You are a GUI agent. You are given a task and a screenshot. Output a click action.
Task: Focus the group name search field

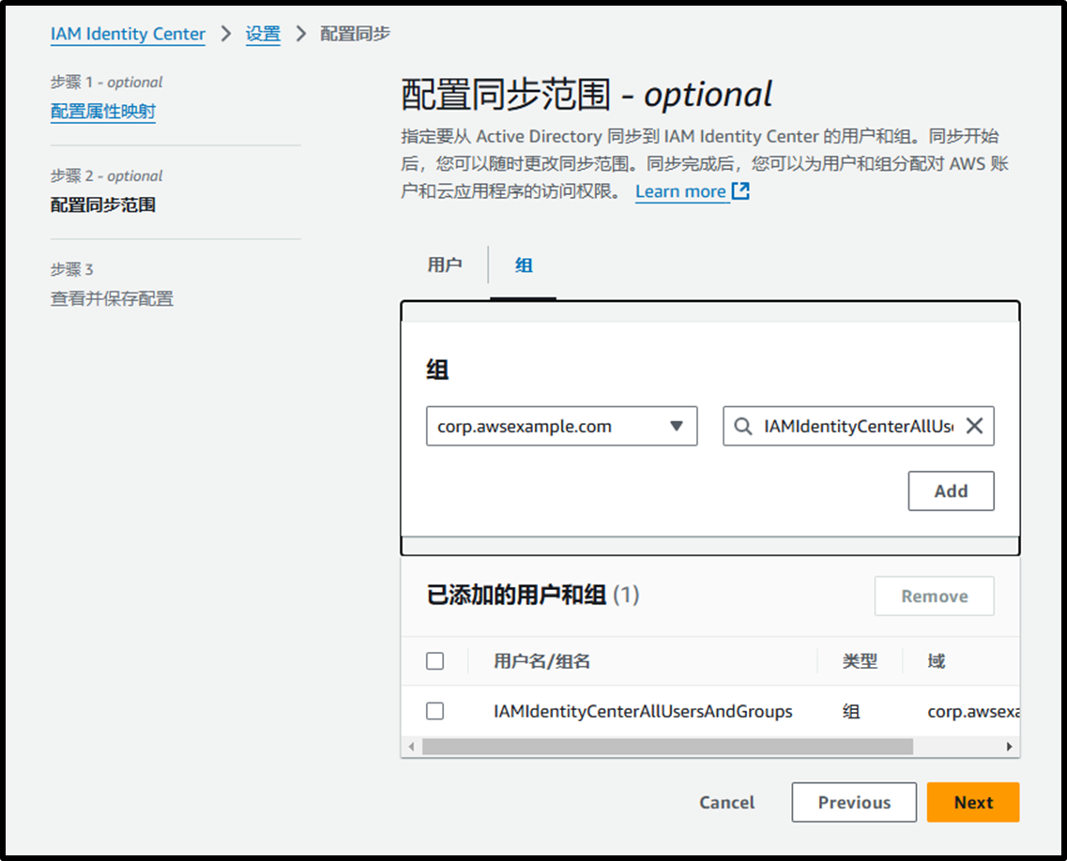coord(858,427)
